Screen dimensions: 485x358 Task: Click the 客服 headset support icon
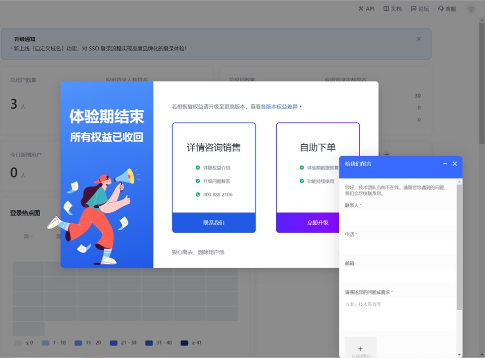(440, 9)
